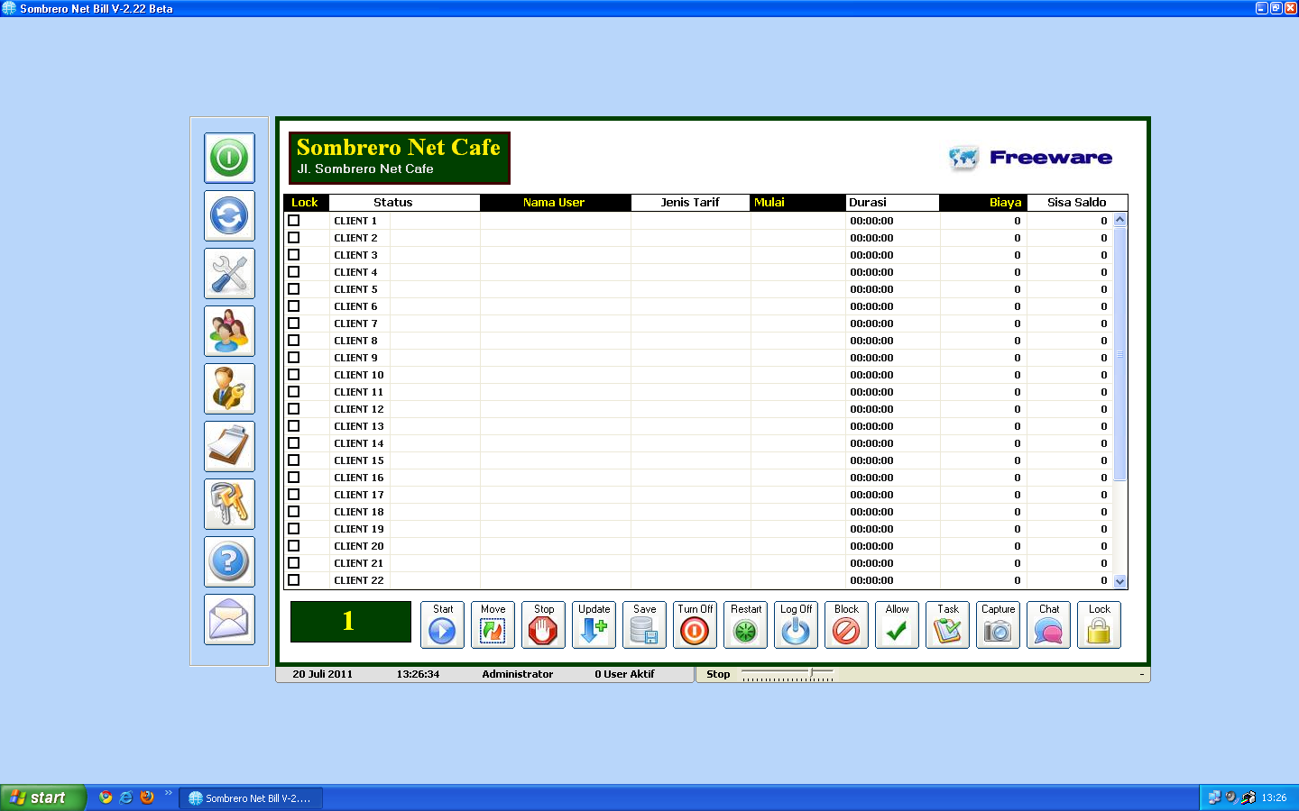Open settings via the wrench icon
This screenshot has height=811, width=1299.
pyautogui.click(x=229, y=273)
